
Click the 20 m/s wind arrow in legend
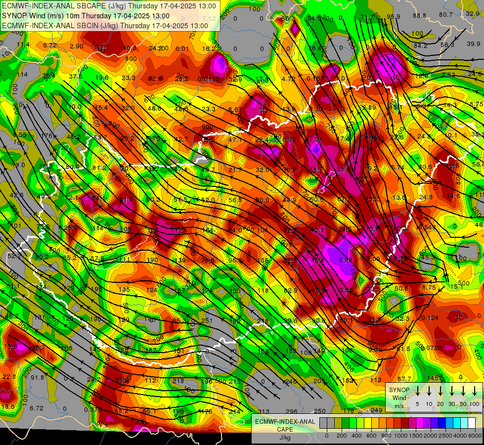(x=440, y=391)
